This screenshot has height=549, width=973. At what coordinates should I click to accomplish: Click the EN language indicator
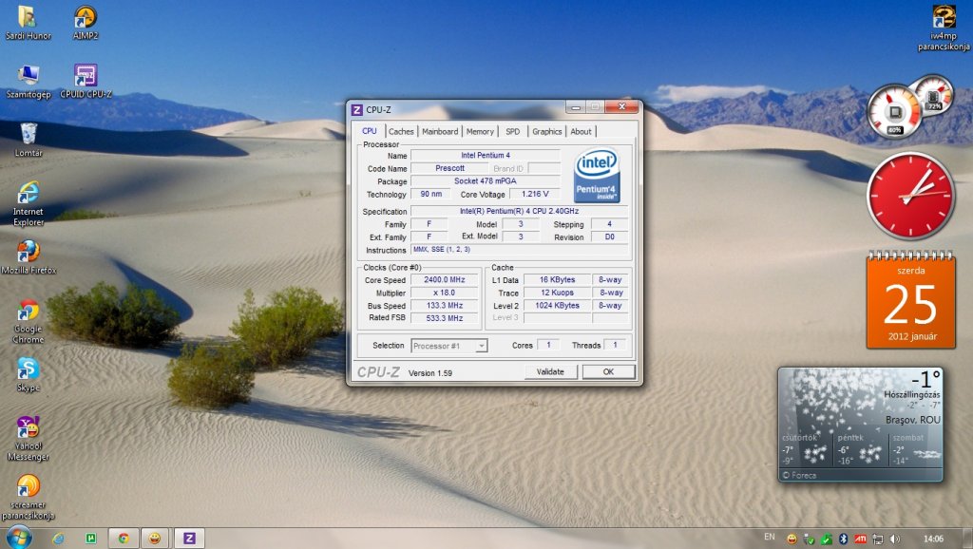770,538
